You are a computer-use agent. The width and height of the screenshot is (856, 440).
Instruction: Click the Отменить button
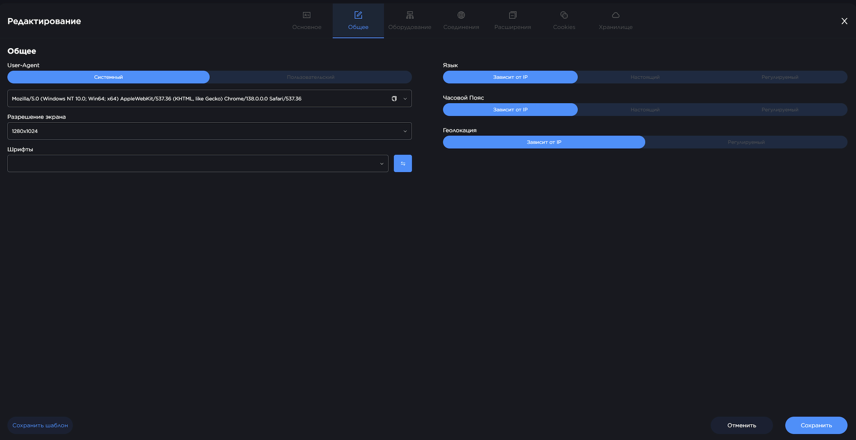tap(741, 425)
